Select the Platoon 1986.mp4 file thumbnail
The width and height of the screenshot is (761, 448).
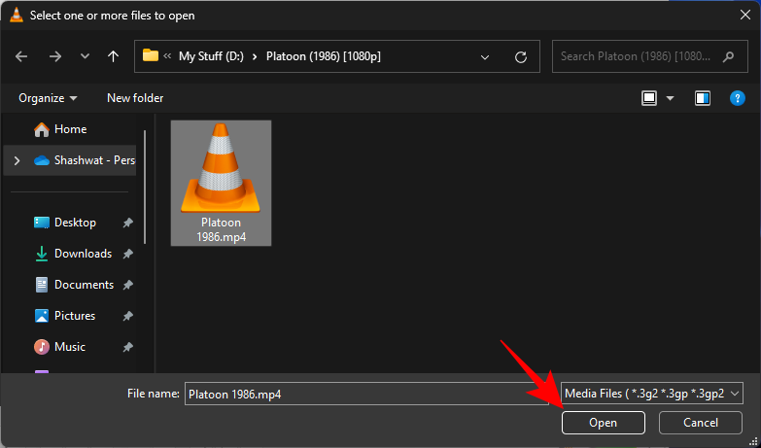click(x=221, y=183)
